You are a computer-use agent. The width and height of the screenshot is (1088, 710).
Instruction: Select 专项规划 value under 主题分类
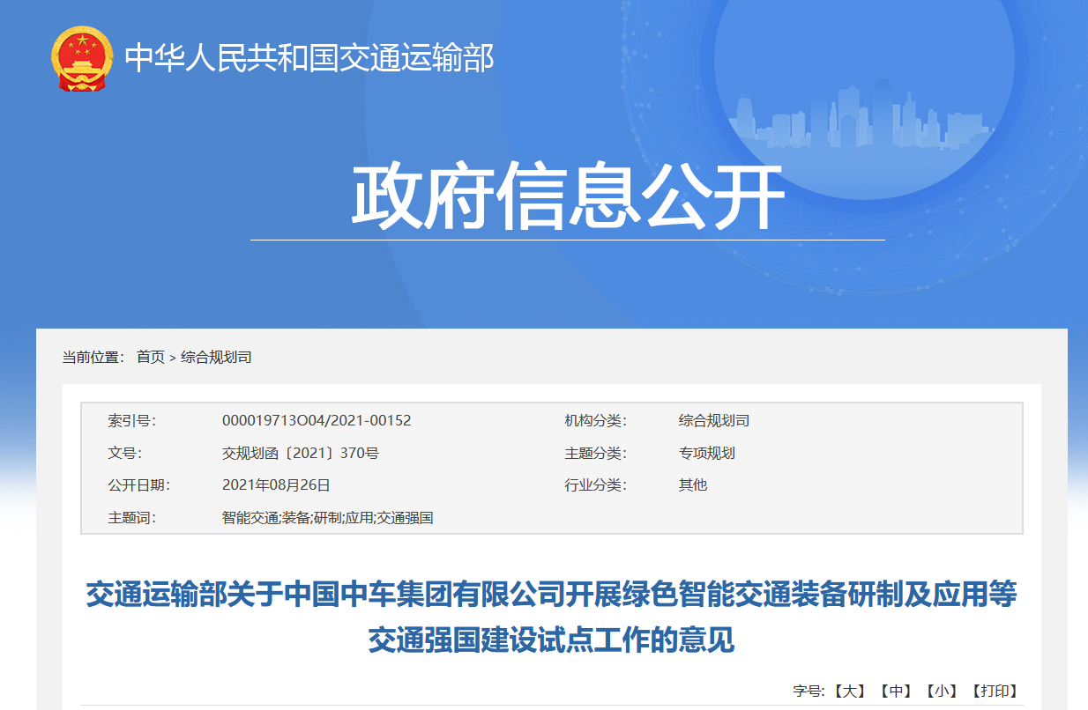click(x=707, y=453)
